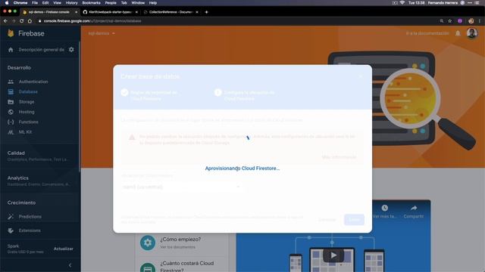
Task: Open the notifications bell
Action: click(x=458, y=33)
